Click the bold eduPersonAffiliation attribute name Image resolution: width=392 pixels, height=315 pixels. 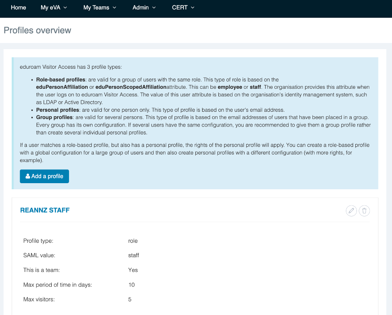click(62, 87)
